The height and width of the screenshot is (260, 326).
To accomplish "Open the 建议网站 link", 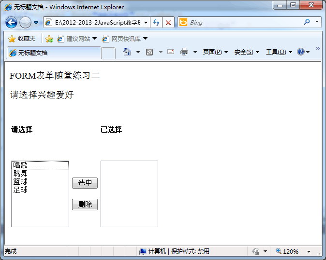I will [74, 39].
